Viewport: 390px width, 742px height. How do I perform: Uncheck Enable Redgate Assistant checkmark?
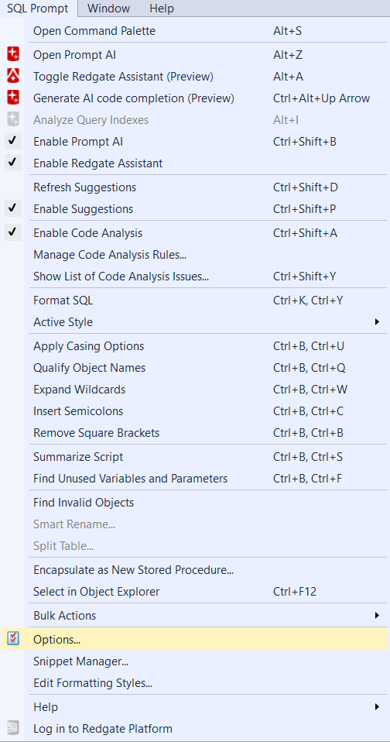[13, 163]
